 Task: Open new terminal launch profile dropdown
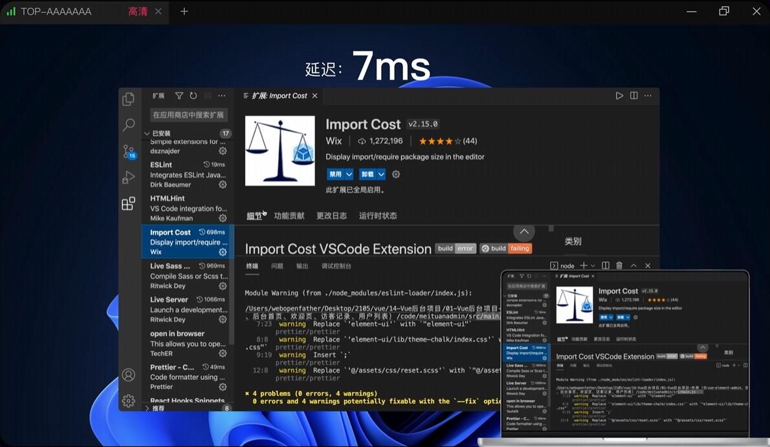[593, 265]
